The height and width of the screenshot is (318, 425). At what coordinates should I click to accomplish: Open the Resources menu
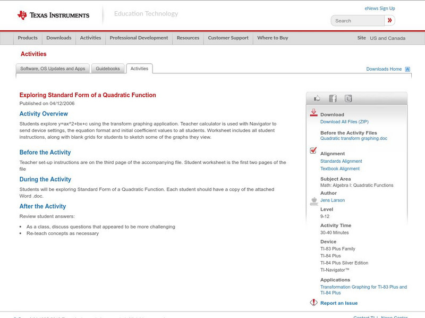tap(188, 38)
